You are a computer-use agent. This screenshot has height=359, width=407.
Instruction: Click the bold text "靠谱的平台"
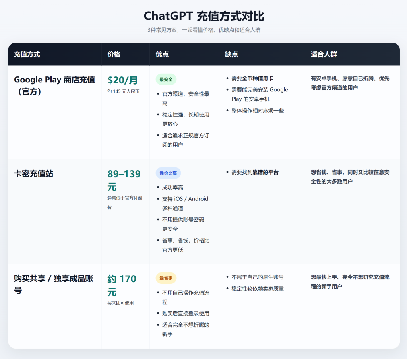[x=266, y=172]
